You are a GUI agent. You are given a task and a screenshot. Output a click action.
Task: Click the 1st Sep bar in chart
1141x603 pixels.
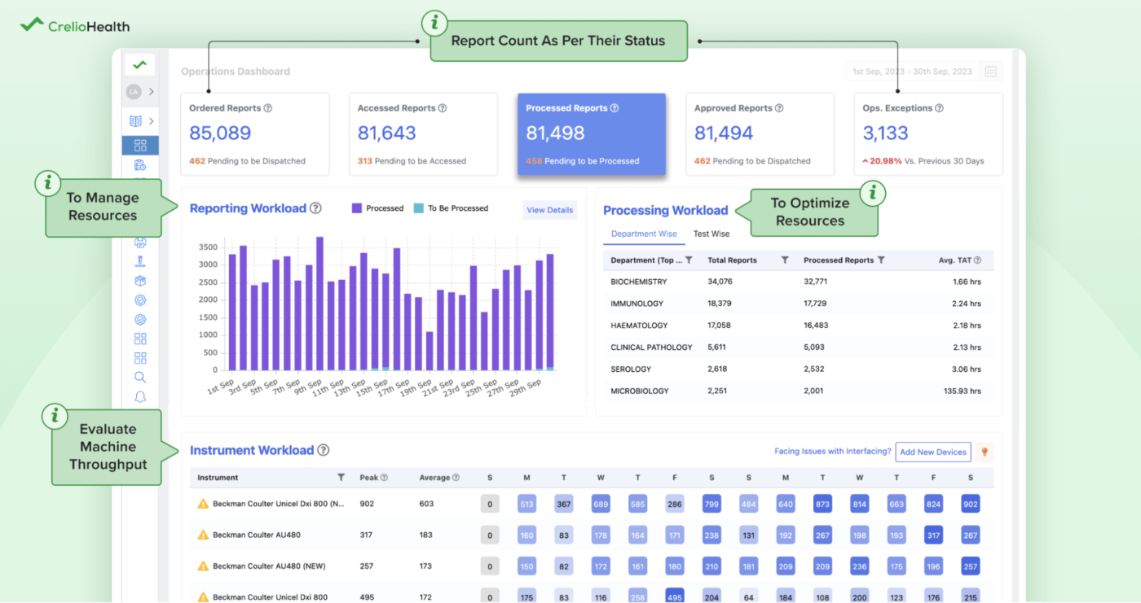tap(232, 312)
